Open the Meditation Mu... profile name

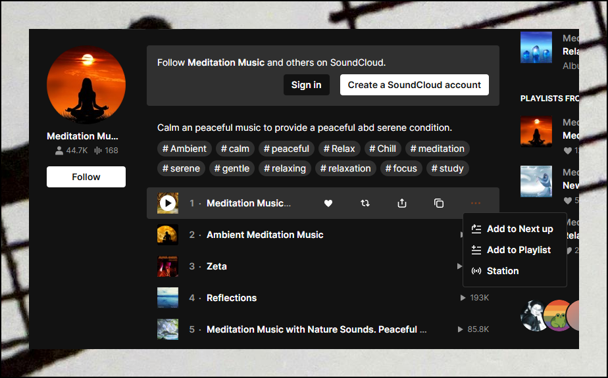click(82, 136)
